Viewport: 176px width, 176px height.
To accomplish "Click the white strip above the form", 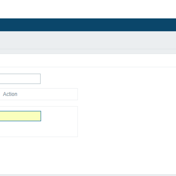I will point(88,60).
